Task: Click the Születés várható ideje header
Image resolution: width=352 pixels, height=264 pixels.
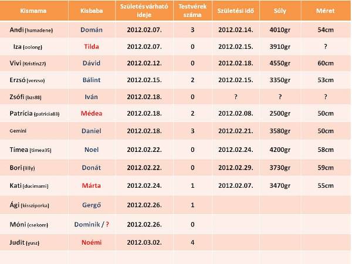Action: [144, 11]
